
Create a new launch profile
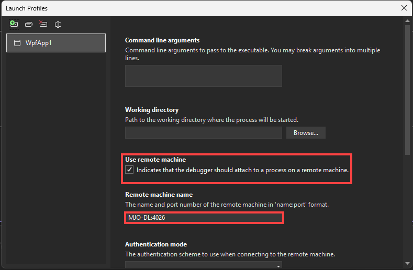click(x=14, y=24)
